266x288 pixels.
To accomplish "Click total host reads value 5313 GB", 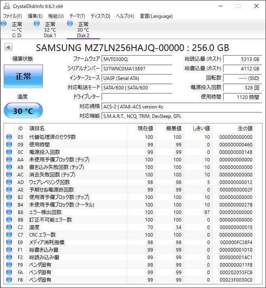I will click(243, 59).
